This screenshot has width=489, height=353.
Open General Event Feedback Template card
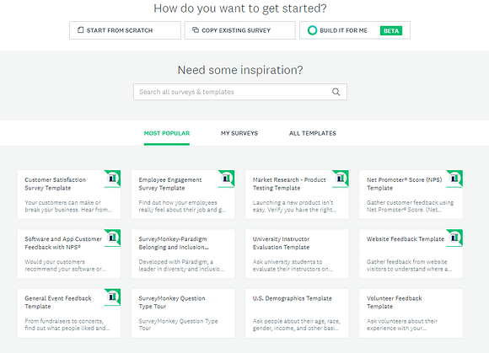tap(69, 313)
